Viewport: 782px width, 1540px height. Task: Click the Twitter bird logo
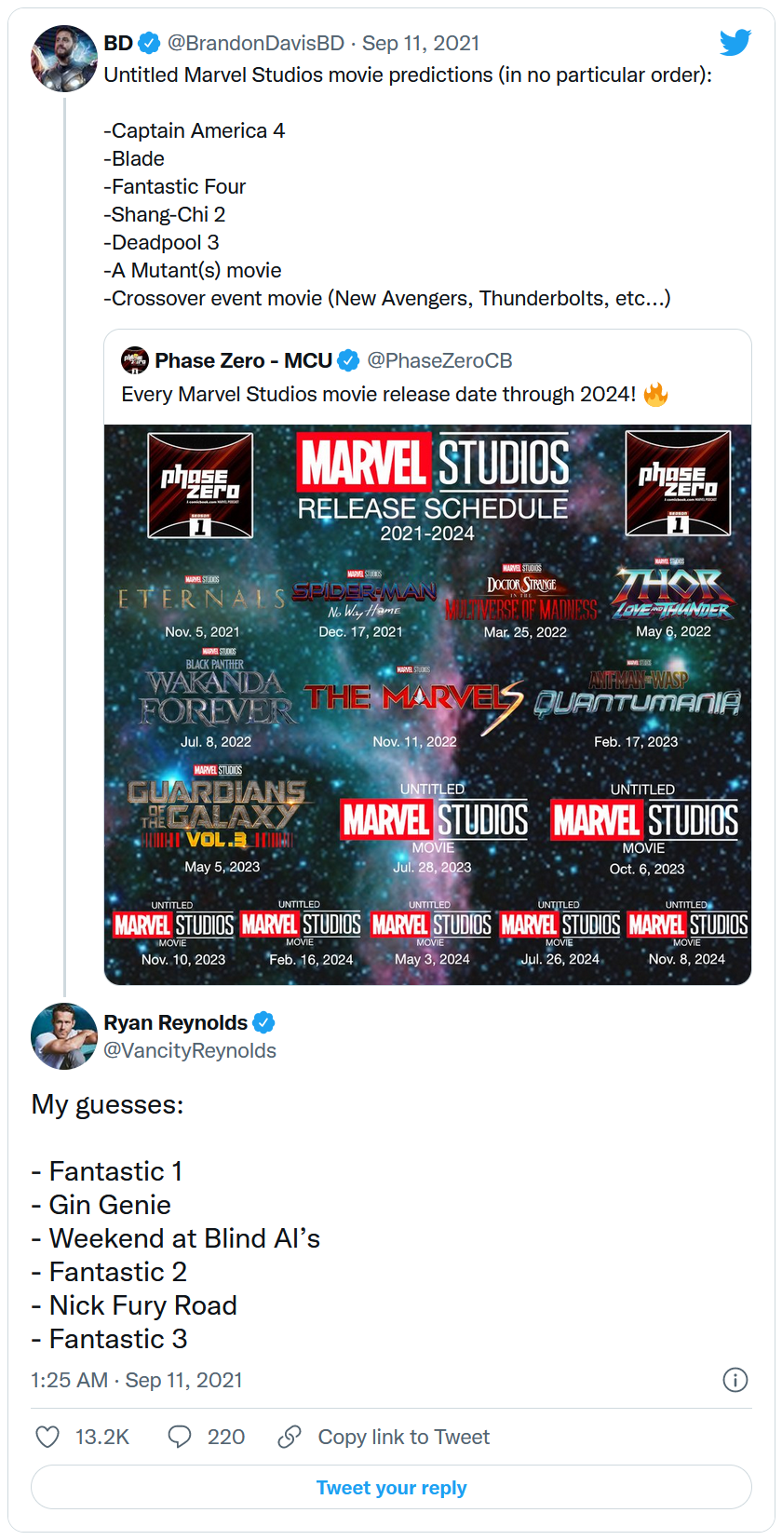click(735, 42)
